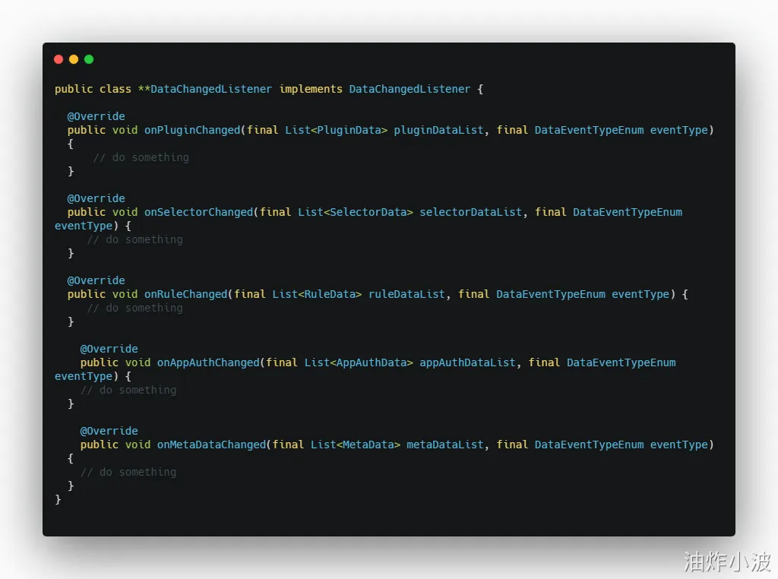Click @Override above onPluginChanged
Viewport: 778px width, 579px height.
point(96,116)
